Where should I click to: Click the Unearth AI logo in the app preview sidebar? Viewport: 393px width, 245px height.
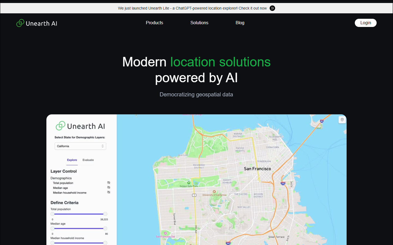pos(80,126)
